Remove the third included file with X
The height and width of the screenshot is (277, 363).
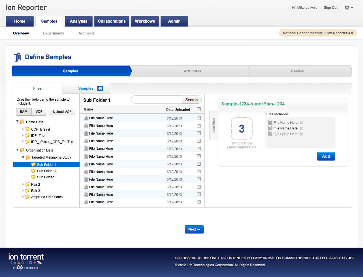point(301,134)
